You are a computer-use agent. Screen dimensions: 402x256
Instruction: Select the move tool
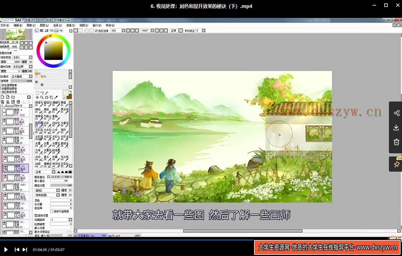(x=37, y=97)
